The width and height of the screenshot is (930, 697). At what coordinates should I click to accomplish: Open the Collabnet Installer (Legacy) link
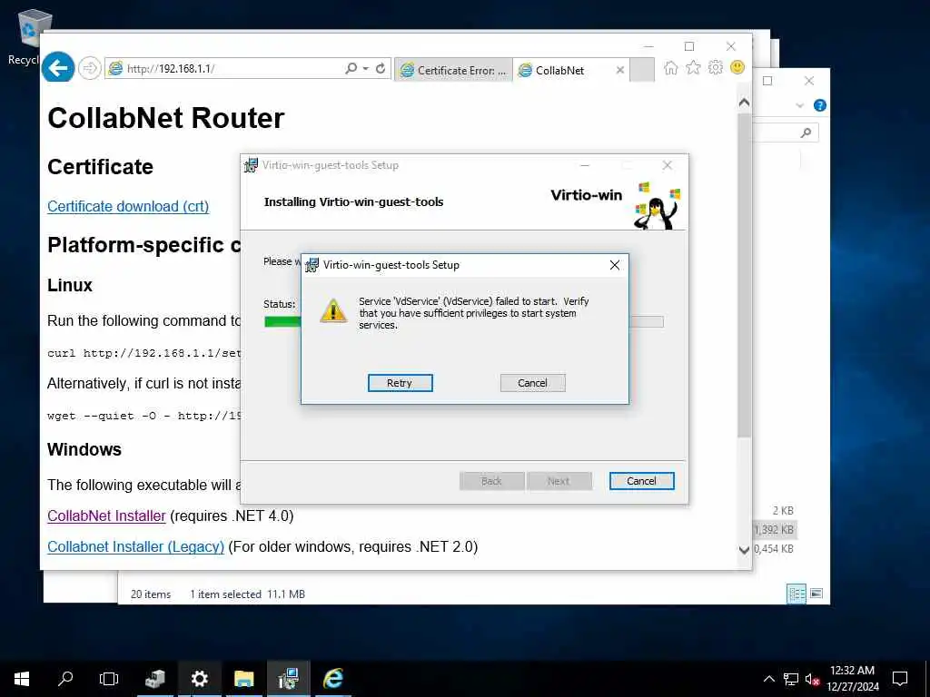point(136,546)
